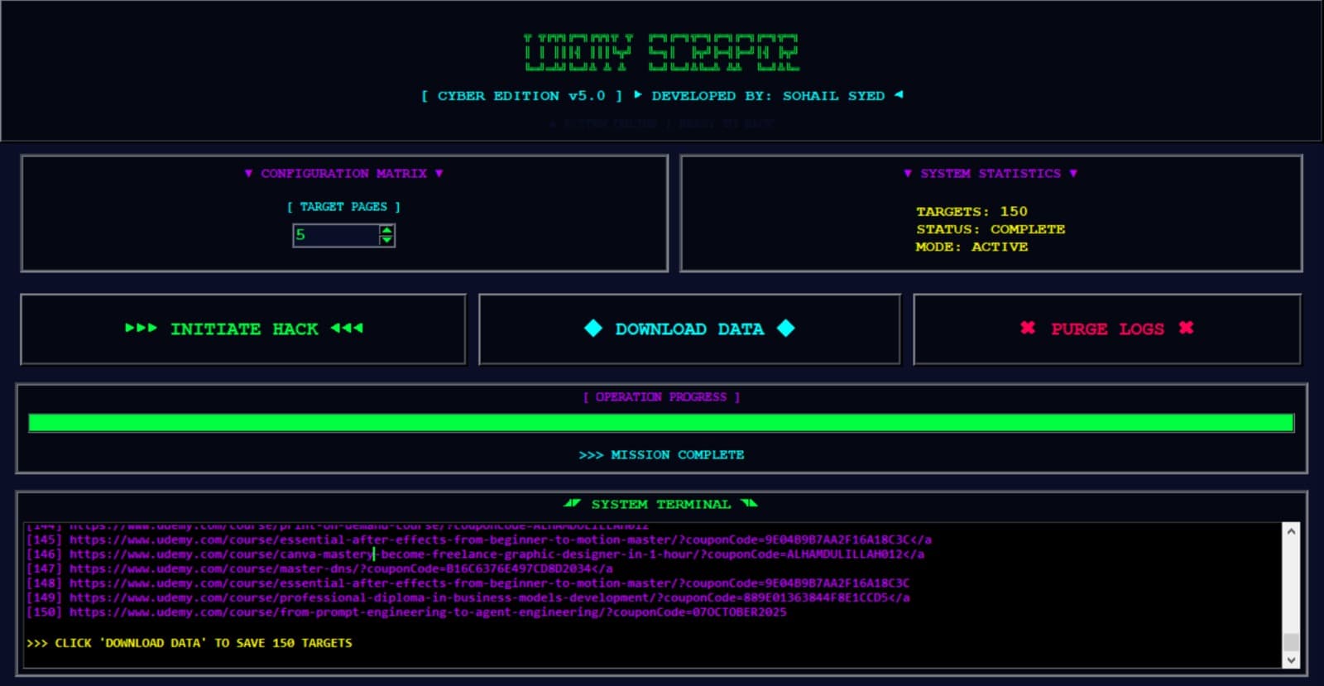
Task: Decrease target pages with the down stepper arrow
Action: pyautogui.click(x=386, y=241)
